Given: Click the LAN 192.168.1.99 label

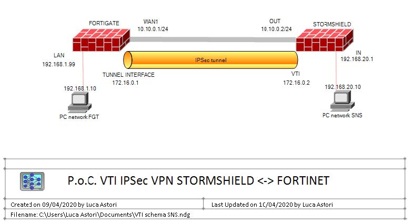Looking at the screenshot, I should point(59,60).
